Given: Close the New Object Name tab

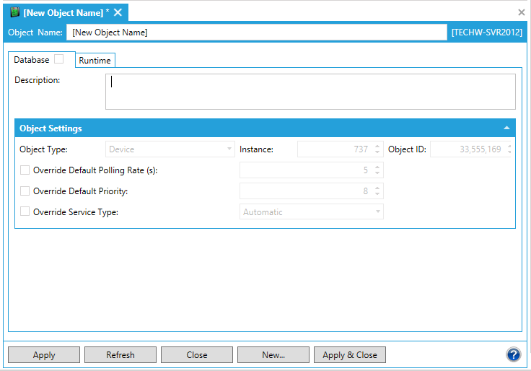Looking at the screenshot, I should 118,12.
